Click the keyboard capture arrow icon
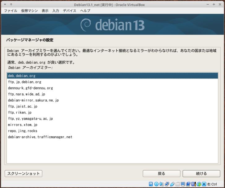 204,184
